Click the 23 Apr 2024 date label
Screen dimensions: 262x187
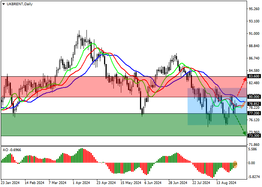click(106, 183)
